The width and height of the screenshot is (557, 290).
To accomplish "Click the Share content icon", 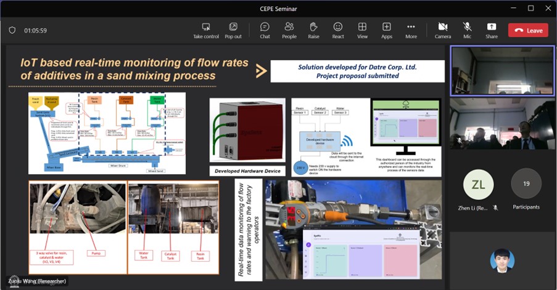I will [492, 27].
